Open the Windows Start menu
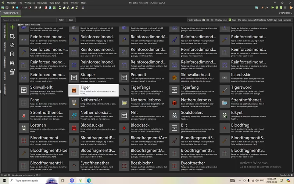The image size is (294, 184). [4, 180]
